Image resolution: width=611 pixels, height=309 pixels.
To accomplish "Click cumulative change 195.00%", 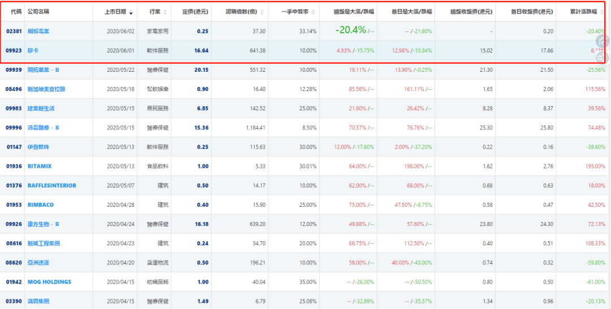I will click(596, 166).
